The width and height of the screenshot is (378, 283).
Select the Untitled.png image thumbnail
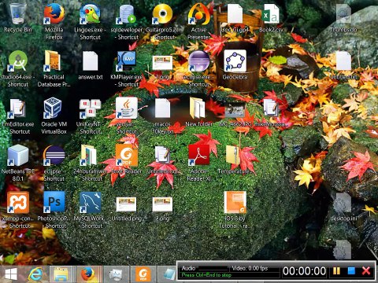tap(126, 204)
